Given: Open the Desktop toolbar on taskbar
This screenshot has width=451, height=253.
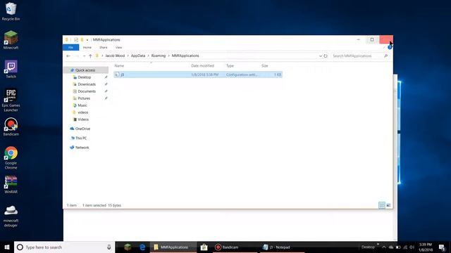Looking at the screenshot, I should (368, 247).
